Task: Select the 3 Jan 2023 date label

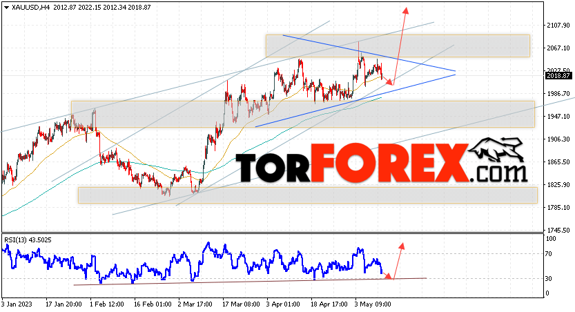Action: [17, 304]
